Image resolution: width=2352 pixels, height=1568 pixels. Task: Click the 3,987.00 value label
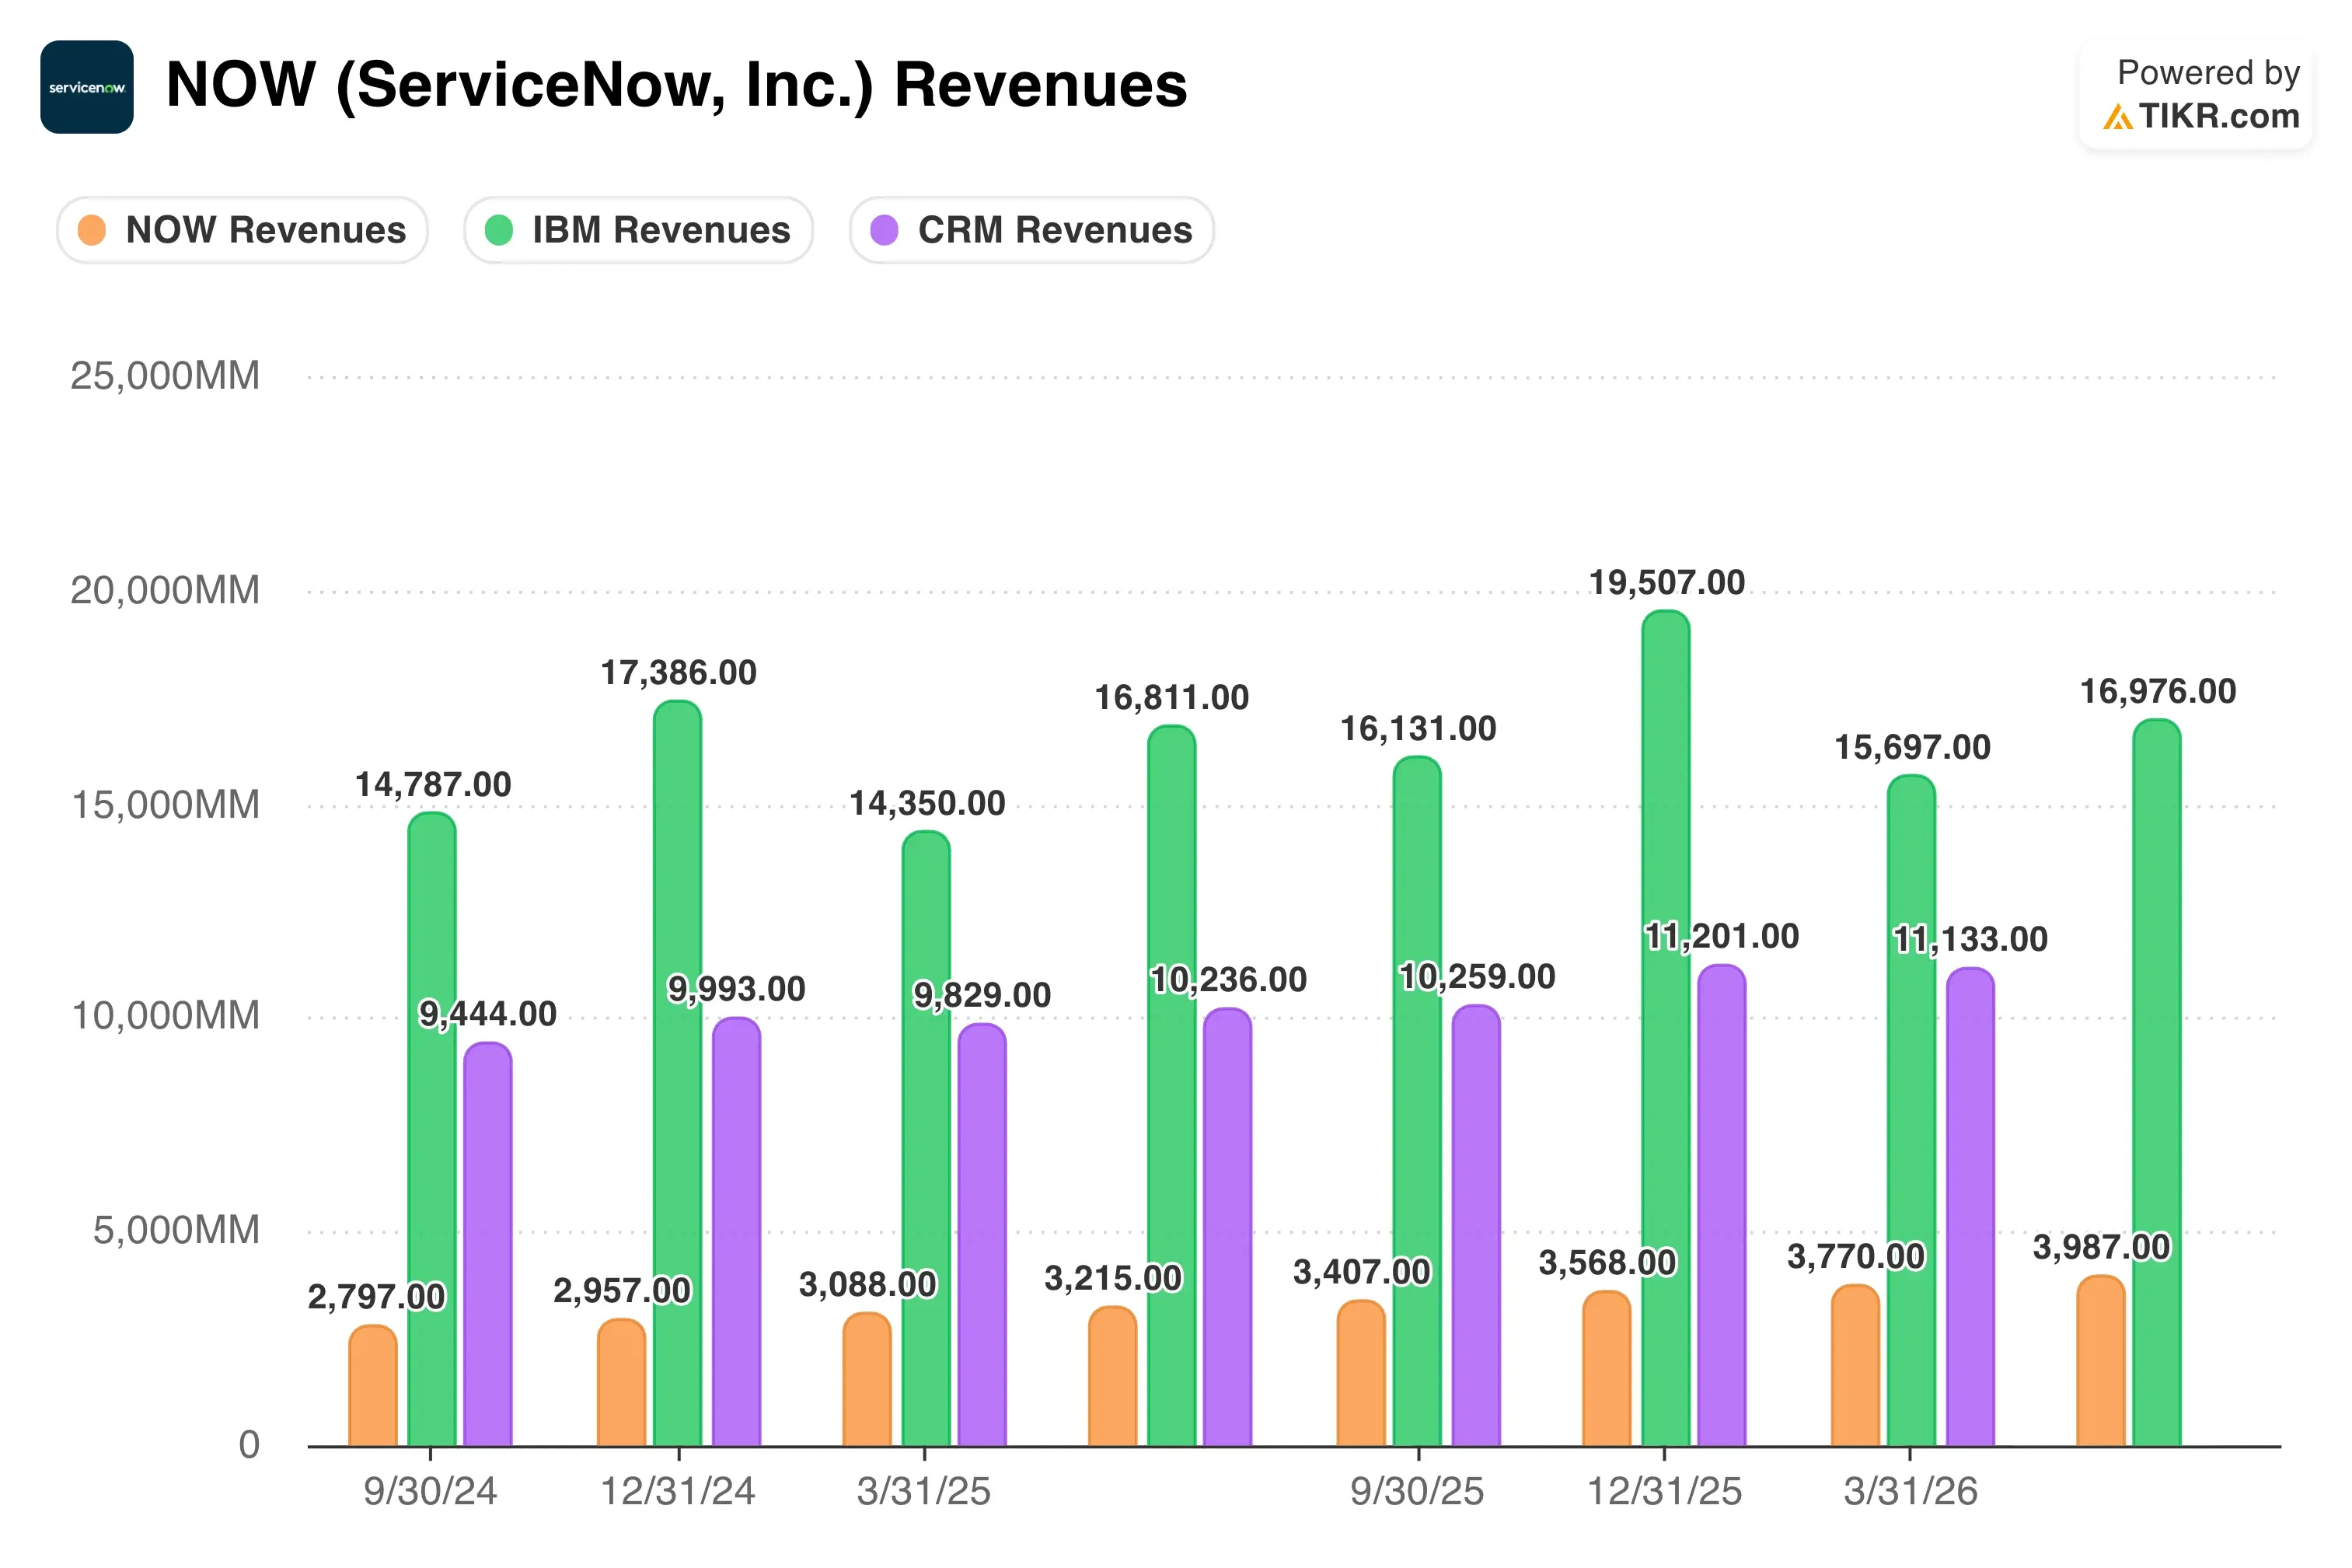(x=2102, y=1248)
